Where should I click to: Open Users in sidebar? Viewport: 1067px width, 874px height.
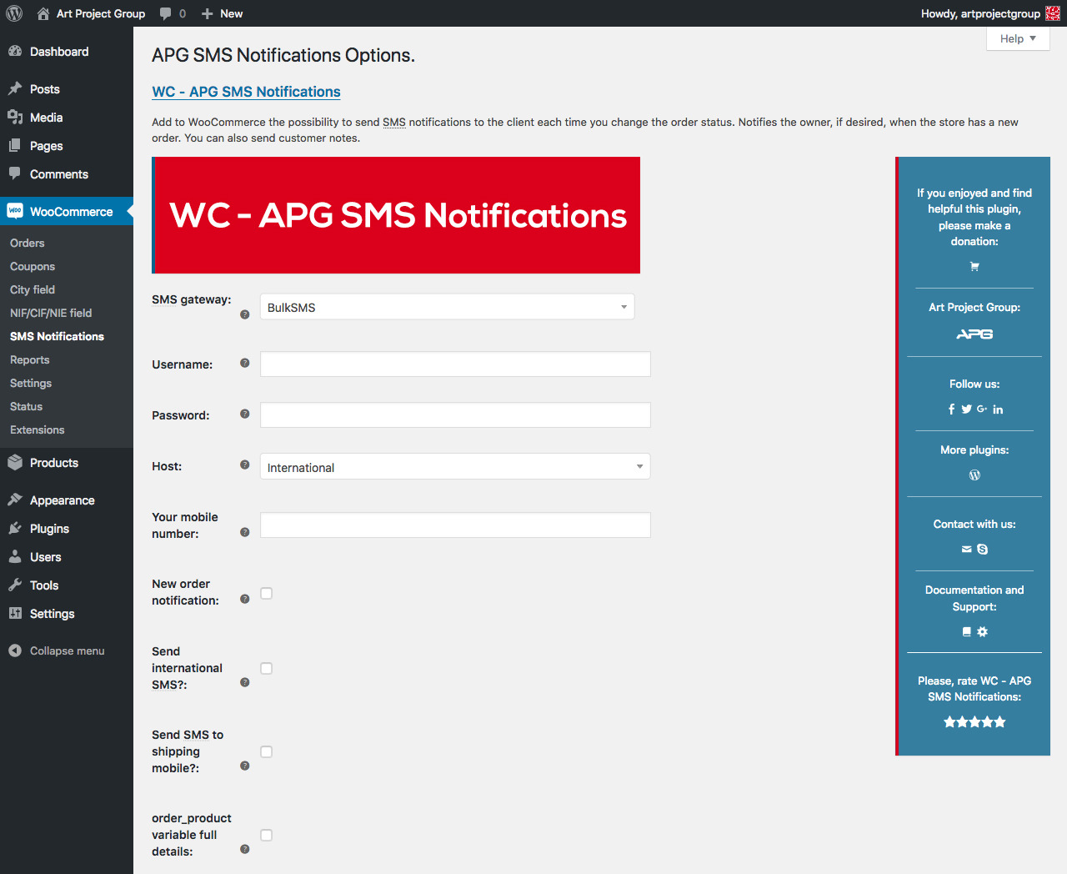pos(67,557)
